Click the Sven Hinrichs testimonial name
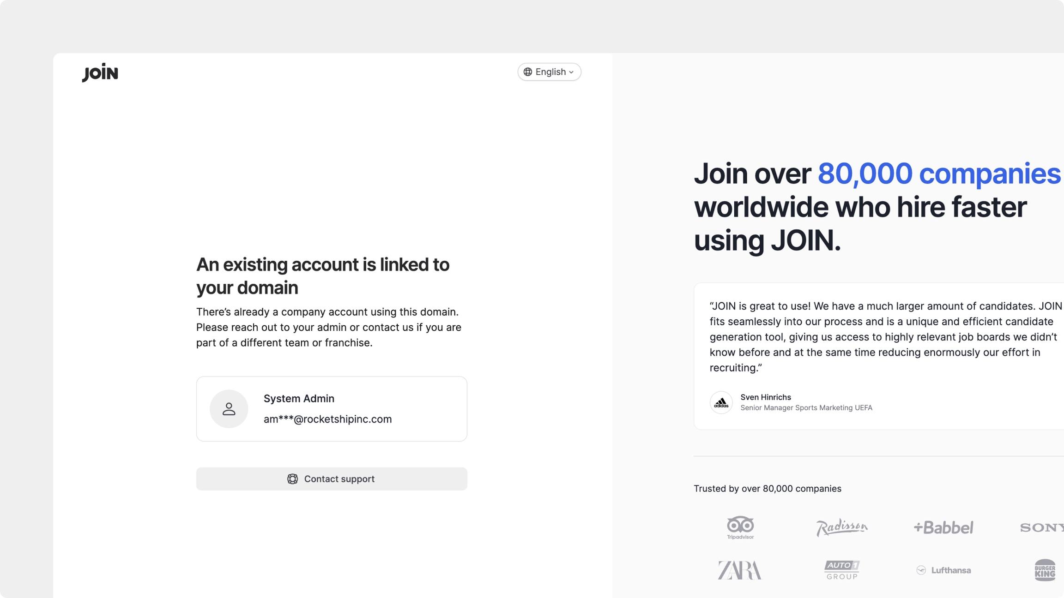This screenshot has height=598, width=1064. (766, 397)
